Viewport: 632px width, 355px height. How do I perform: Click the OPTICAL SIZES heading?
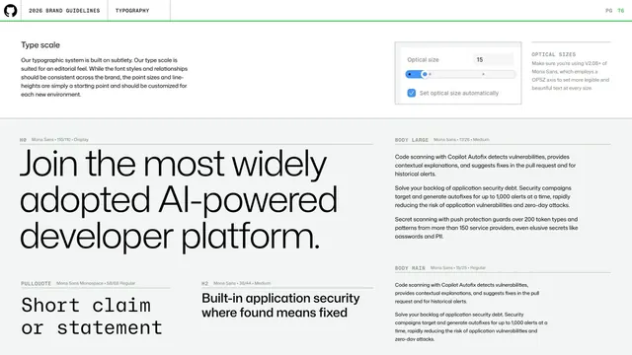coord(553,54)
